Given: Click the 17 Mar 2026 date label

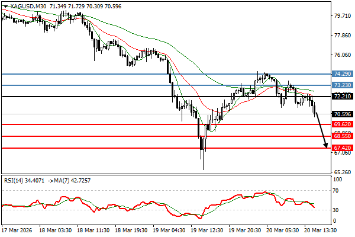Looking at the screenshot, I should click(17, 229).
